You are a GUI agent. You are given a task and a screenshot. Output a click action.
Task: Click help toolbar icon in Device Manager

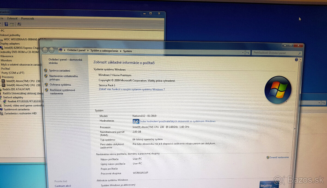tap(6, 24)
